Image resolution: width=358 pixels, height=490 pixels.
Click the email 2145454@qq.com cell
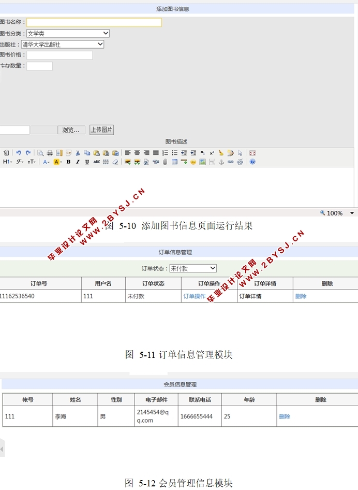tap(156, 416)
